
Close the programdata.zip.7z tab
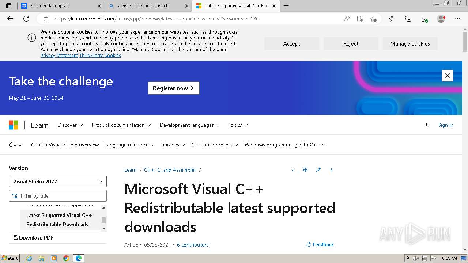coord(99,6)
